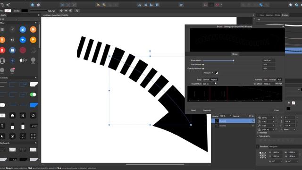Open the None dropdown in Character panel
The image size is (302, 170).
tap(289, 129)
